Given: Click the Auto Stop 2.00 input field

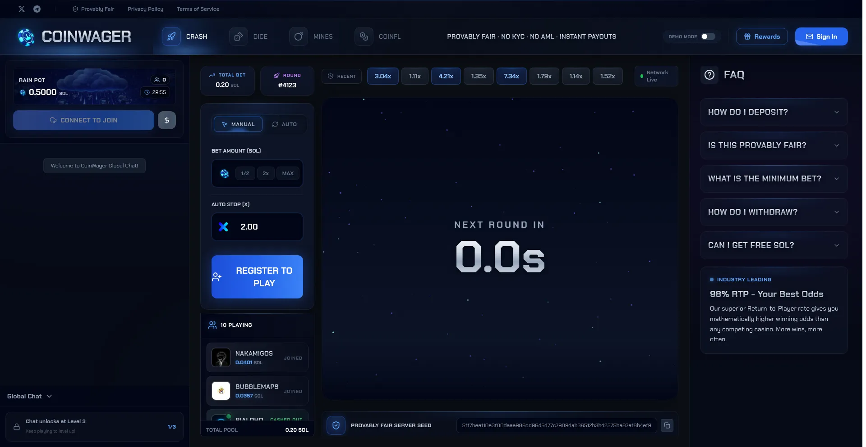Looking at the screenshot, I should click(x=257, y=227).
